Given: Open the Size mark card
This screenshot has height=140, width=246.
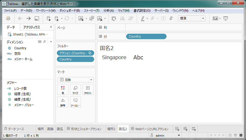Looking at the screenshot, I should [76, 89].
